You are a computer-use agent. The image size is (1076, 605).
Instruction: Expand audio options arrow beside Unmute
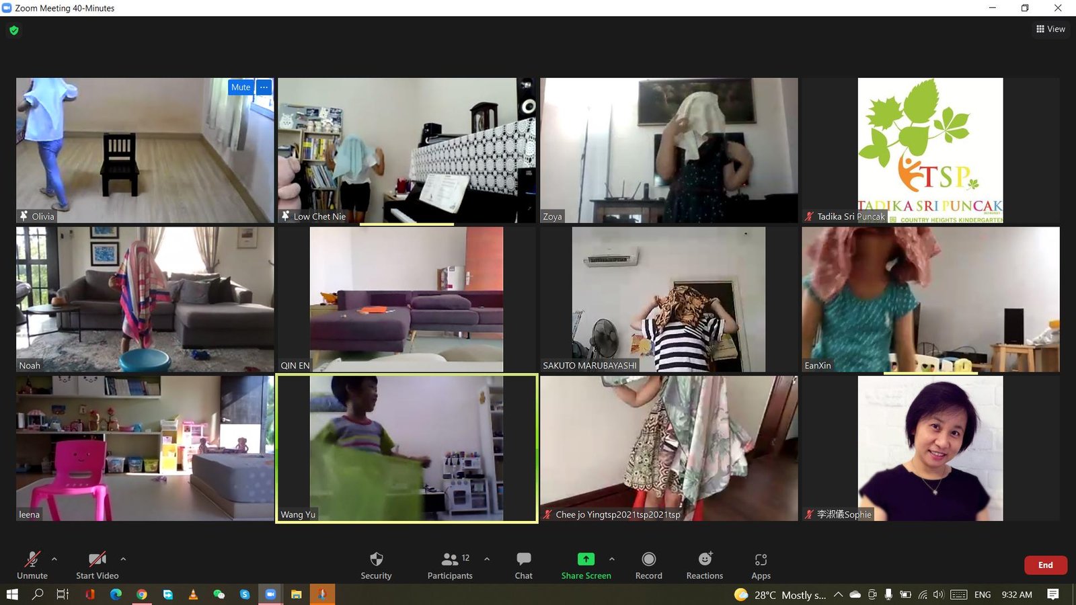[54, 559]
